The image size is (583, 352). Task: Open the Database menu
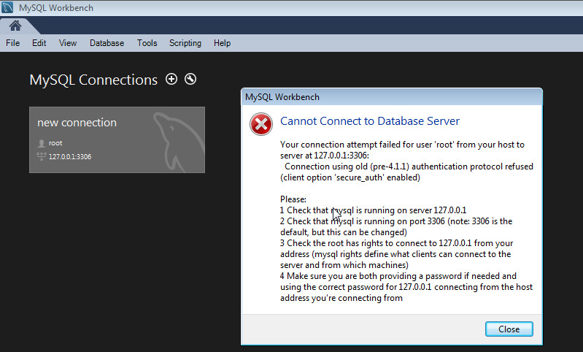(107, 43)
